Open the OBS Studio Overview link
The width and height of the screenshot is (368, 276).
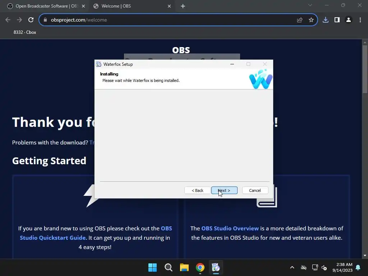pyautogui.click(x=230, y=228)
